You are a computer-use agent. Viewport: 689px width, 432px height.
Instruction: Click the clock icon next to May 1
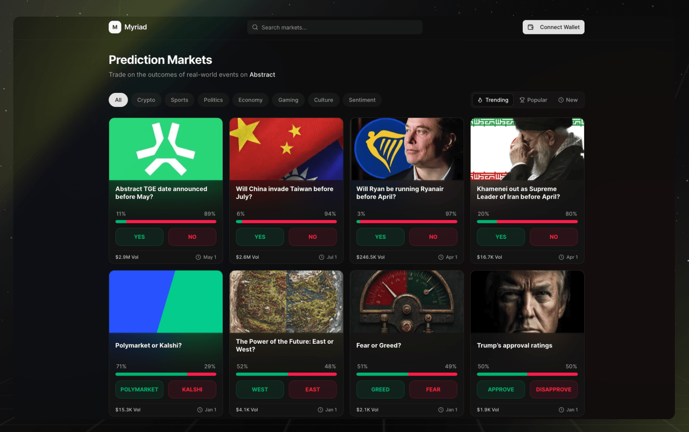(198, 257)
